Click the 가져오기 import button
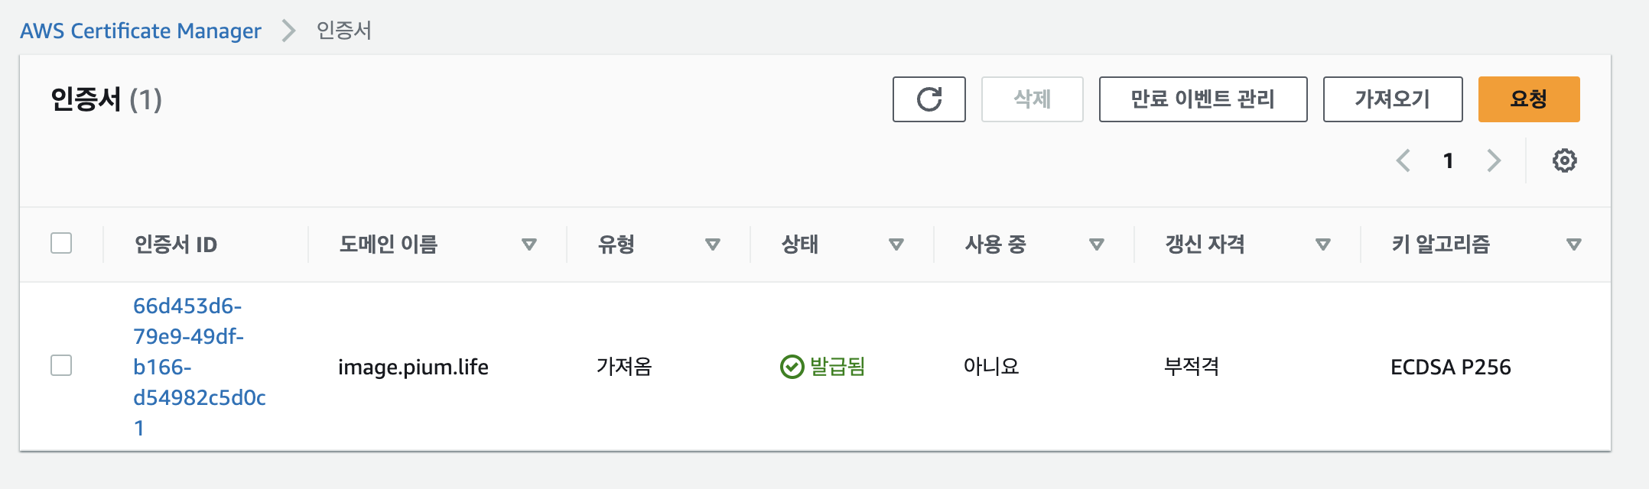 click(1392, 99)
